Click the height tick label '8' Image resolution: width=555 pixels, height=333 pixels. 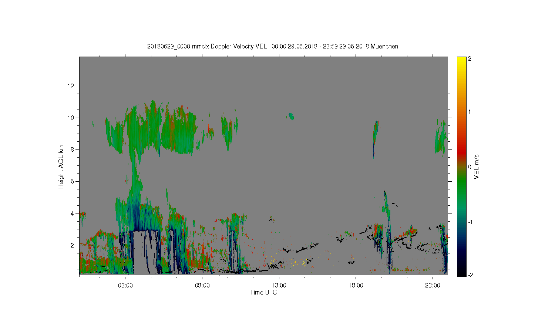(73, 149)
